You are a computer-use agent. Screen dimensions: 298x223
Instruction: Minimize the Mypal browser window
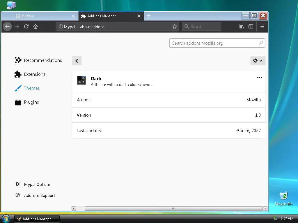click(245, 16)
